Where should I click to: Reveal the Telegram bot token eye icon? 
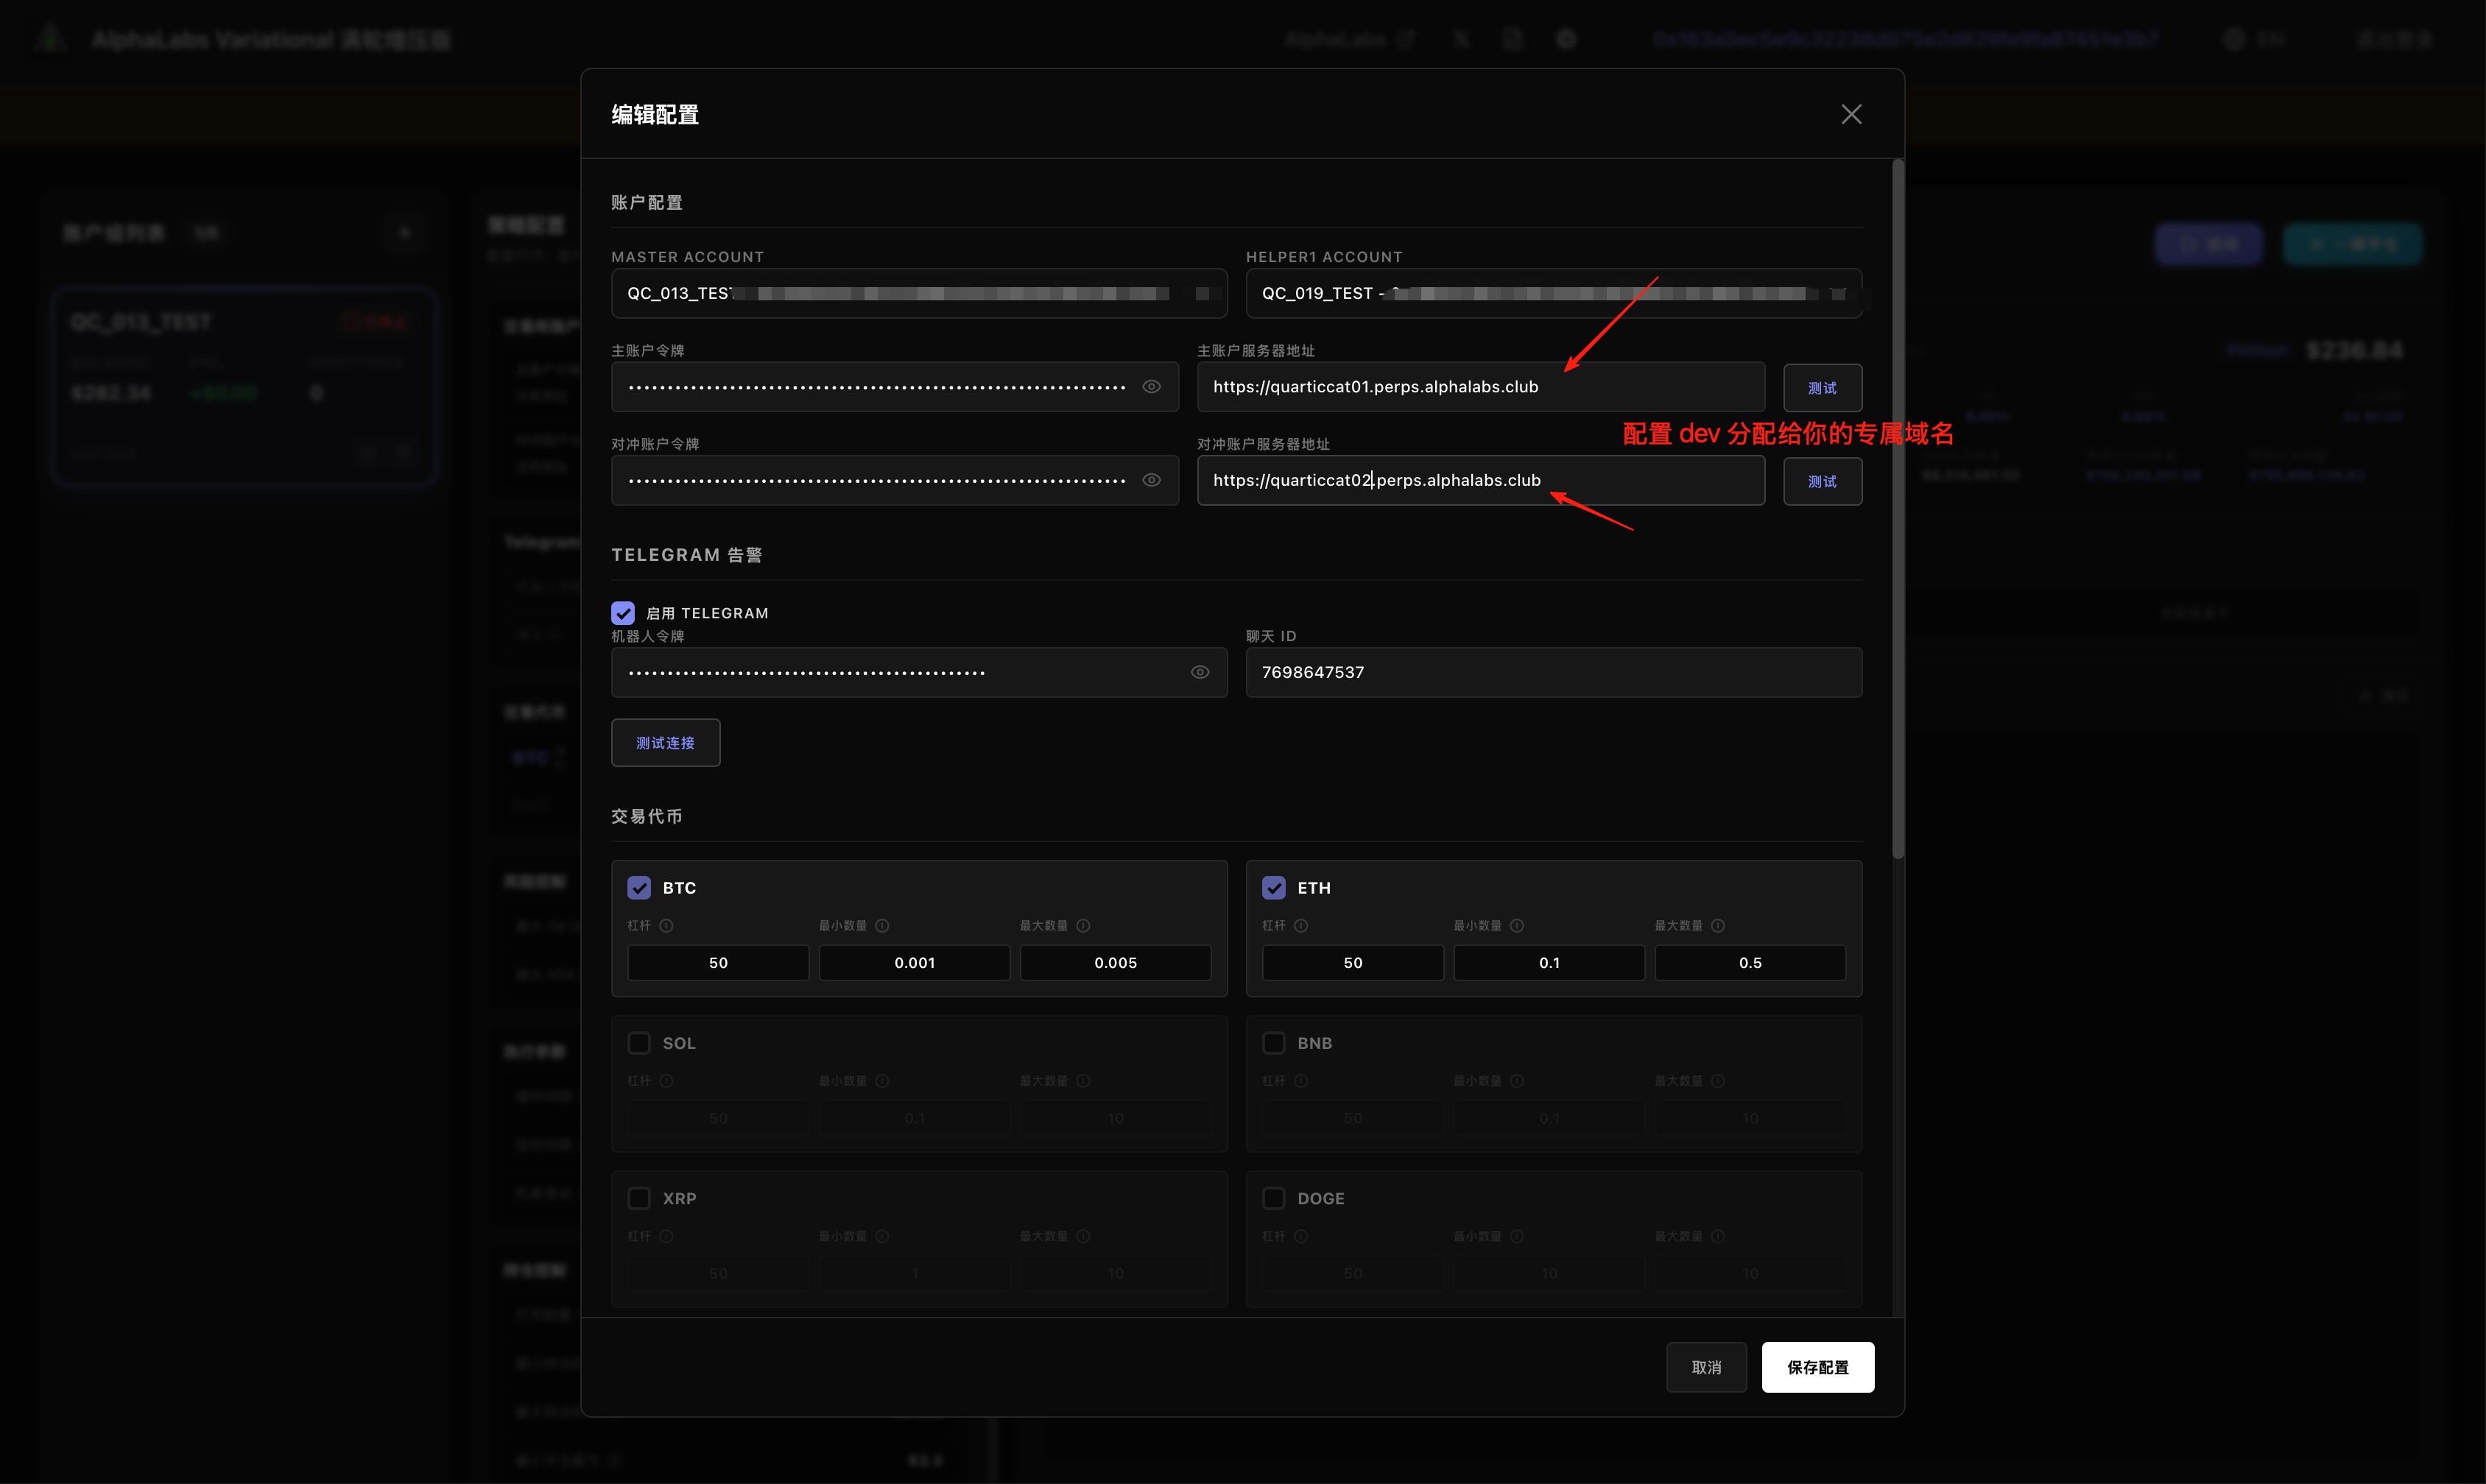1200,672
